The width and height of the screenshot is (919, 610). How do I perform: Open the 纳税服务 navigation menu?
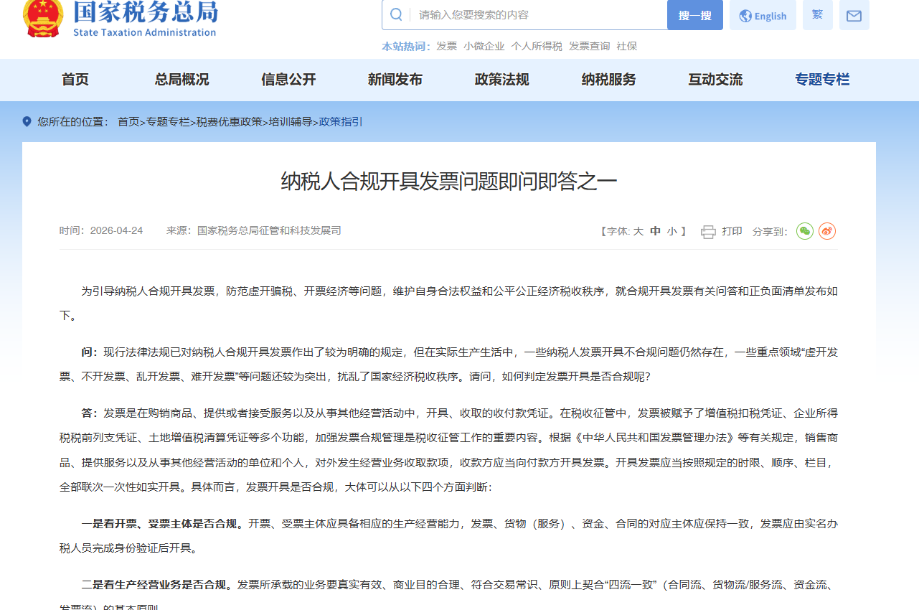tap(608, 80)
